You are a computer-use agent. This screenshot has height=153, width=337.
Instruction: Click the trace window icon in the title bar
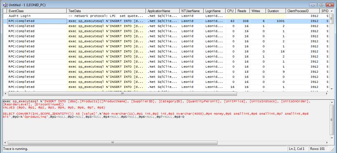[5, 5]
